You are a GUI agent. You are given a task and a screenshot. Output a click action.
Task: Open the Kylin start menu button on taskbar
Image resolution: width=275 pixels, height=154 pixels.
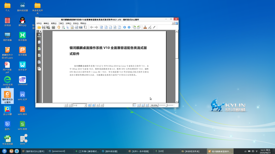point(4,151)
